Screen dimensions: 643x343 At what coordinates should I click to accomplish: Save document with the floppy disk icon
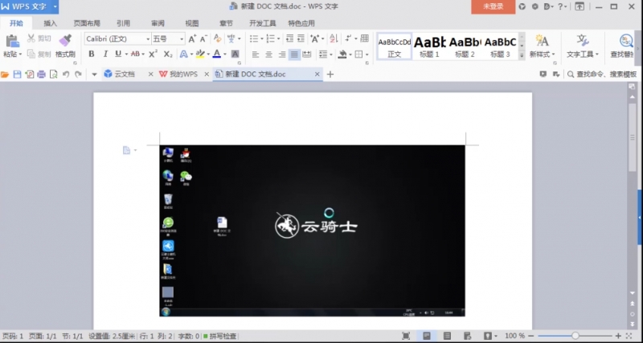[x=17, y=74]
